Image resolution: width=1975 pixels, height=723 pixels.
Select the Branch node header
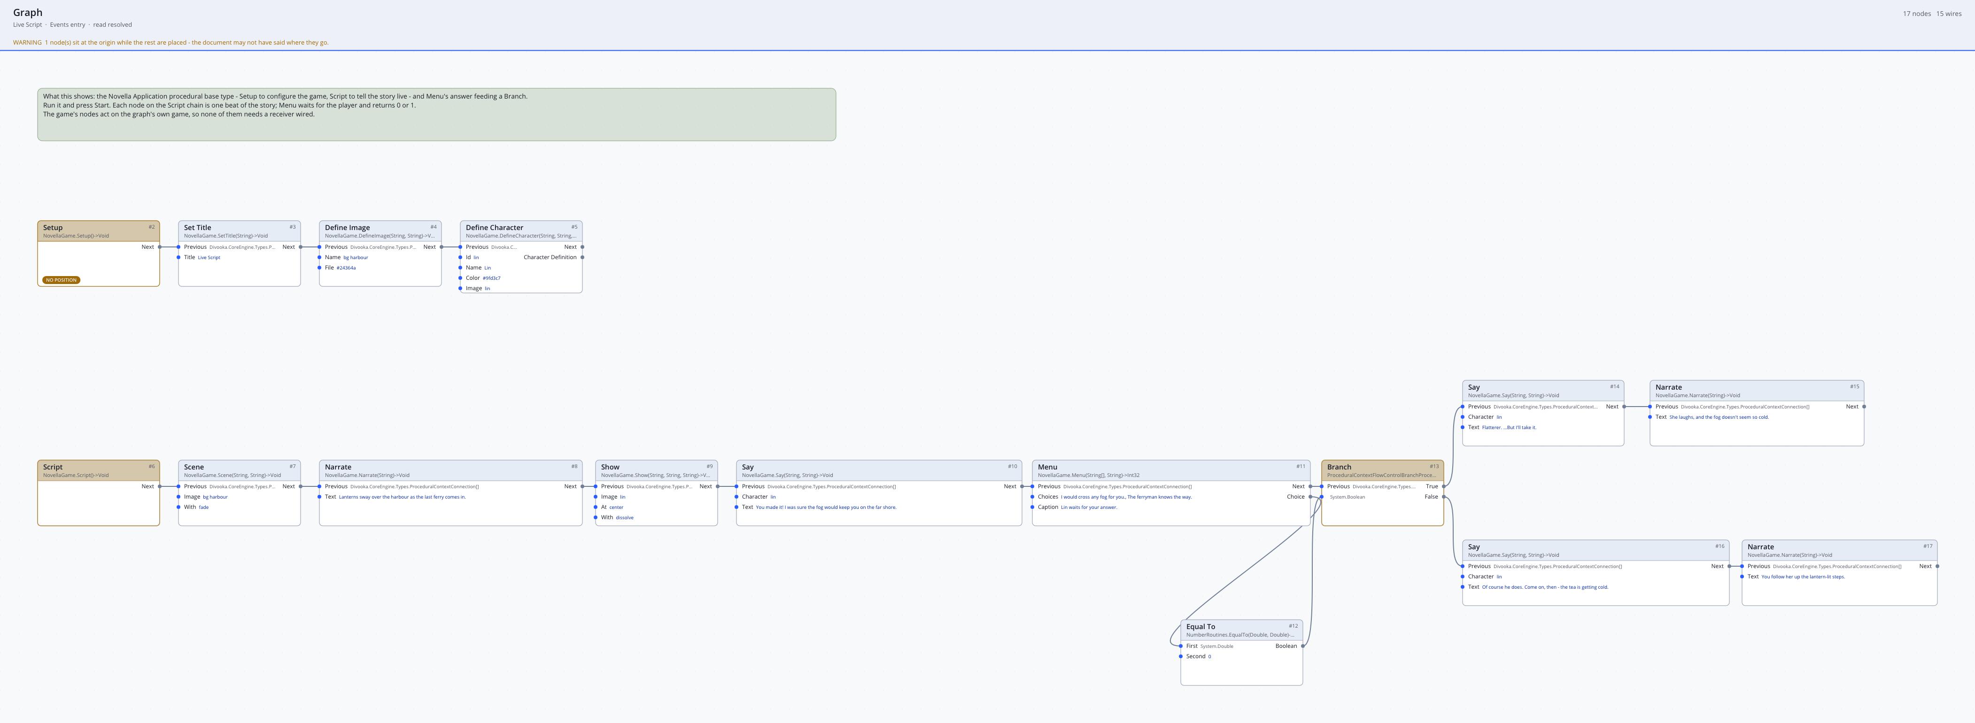[x=1382, y=470]
